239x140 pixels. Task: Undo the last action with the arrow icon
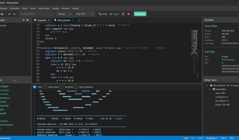[x=9, y=14]
